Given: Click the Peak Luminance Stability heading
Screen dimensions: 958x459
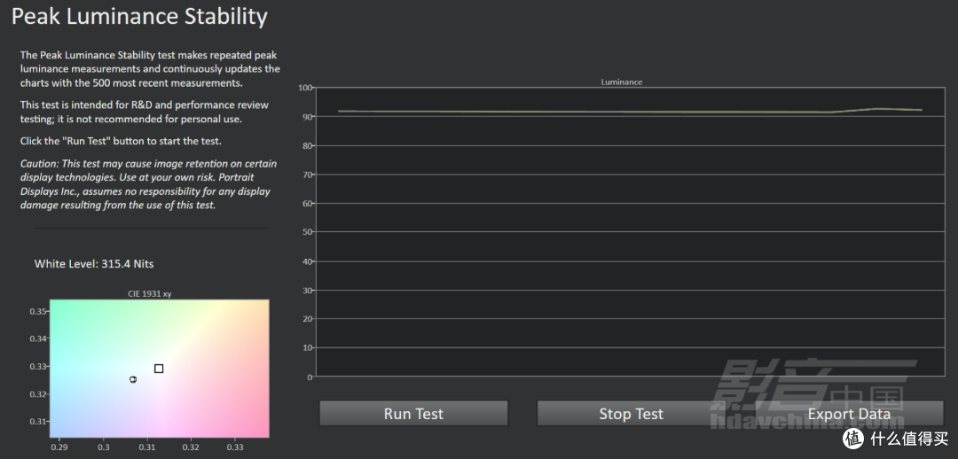Looking at the screenshot, I should [139, 17].
